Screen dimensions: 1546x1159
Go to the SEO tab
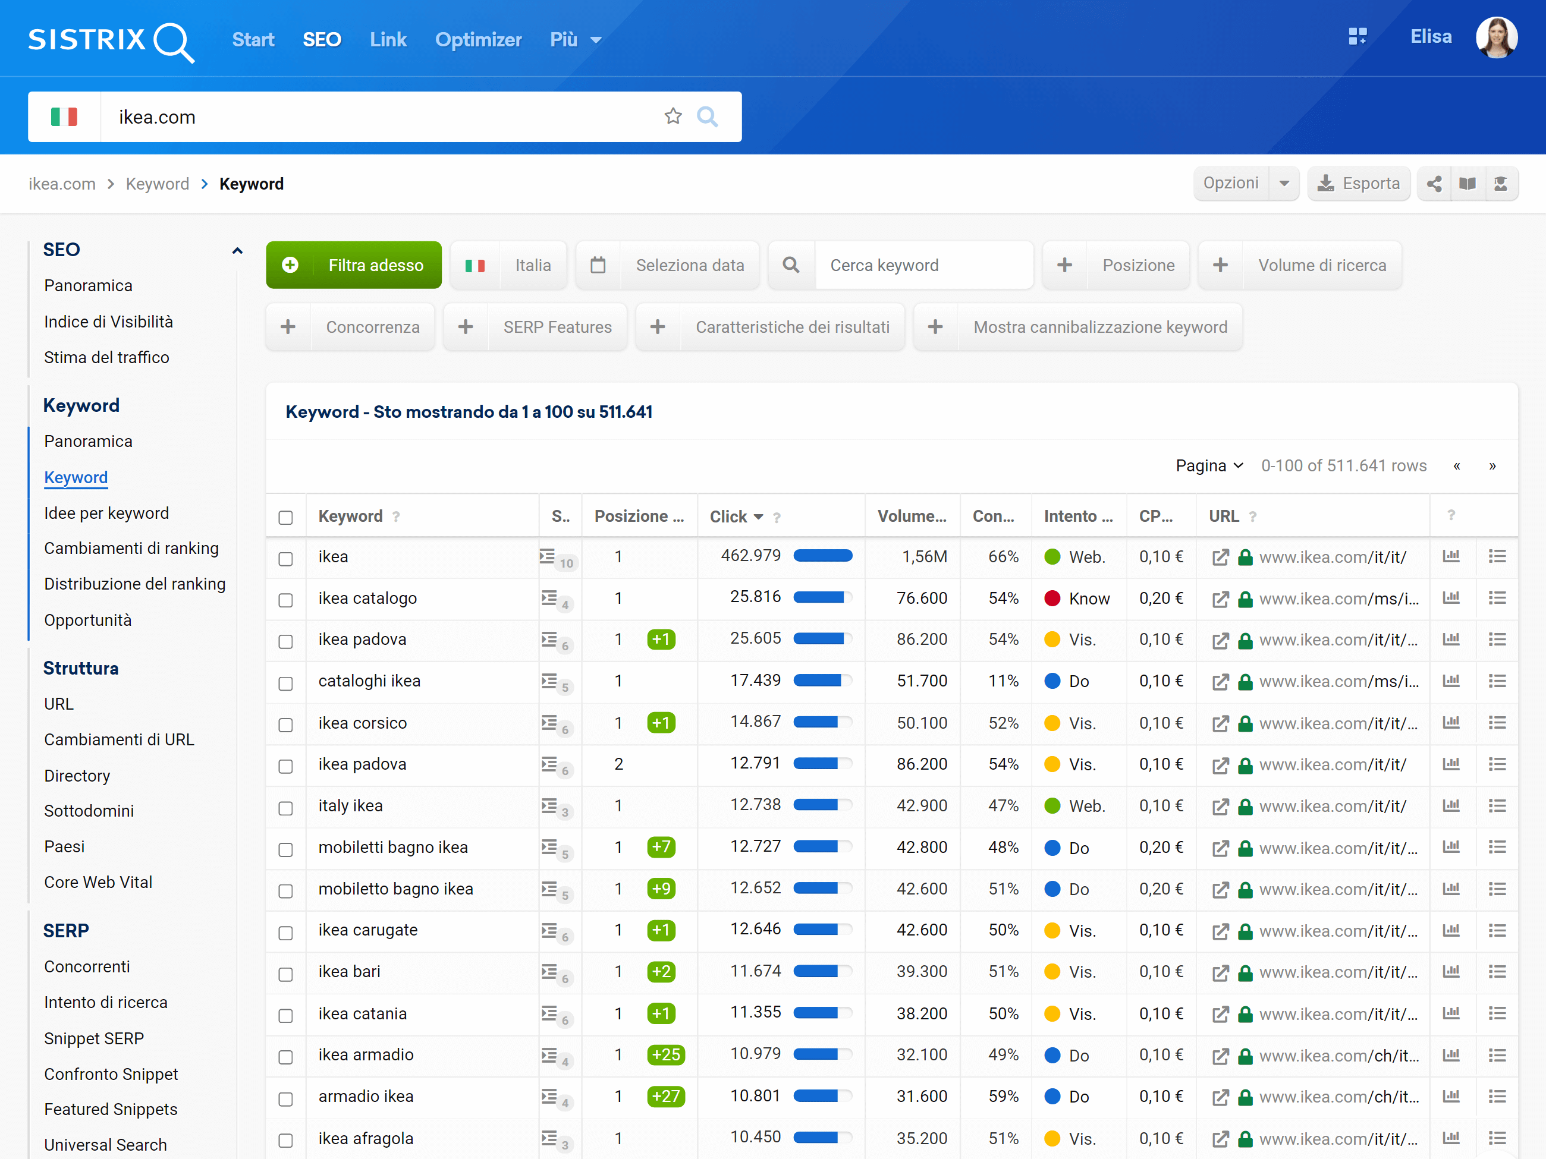point(322,40)
